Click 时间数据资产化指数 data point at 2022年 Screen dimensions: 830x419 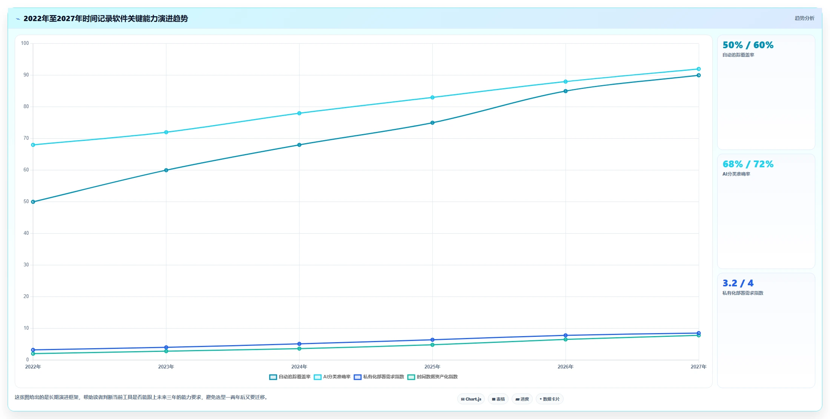pyautogui.click(x=33, y=354)
